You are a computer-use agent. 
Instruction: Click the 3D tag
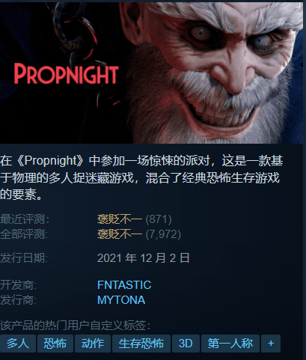point(186,344)
